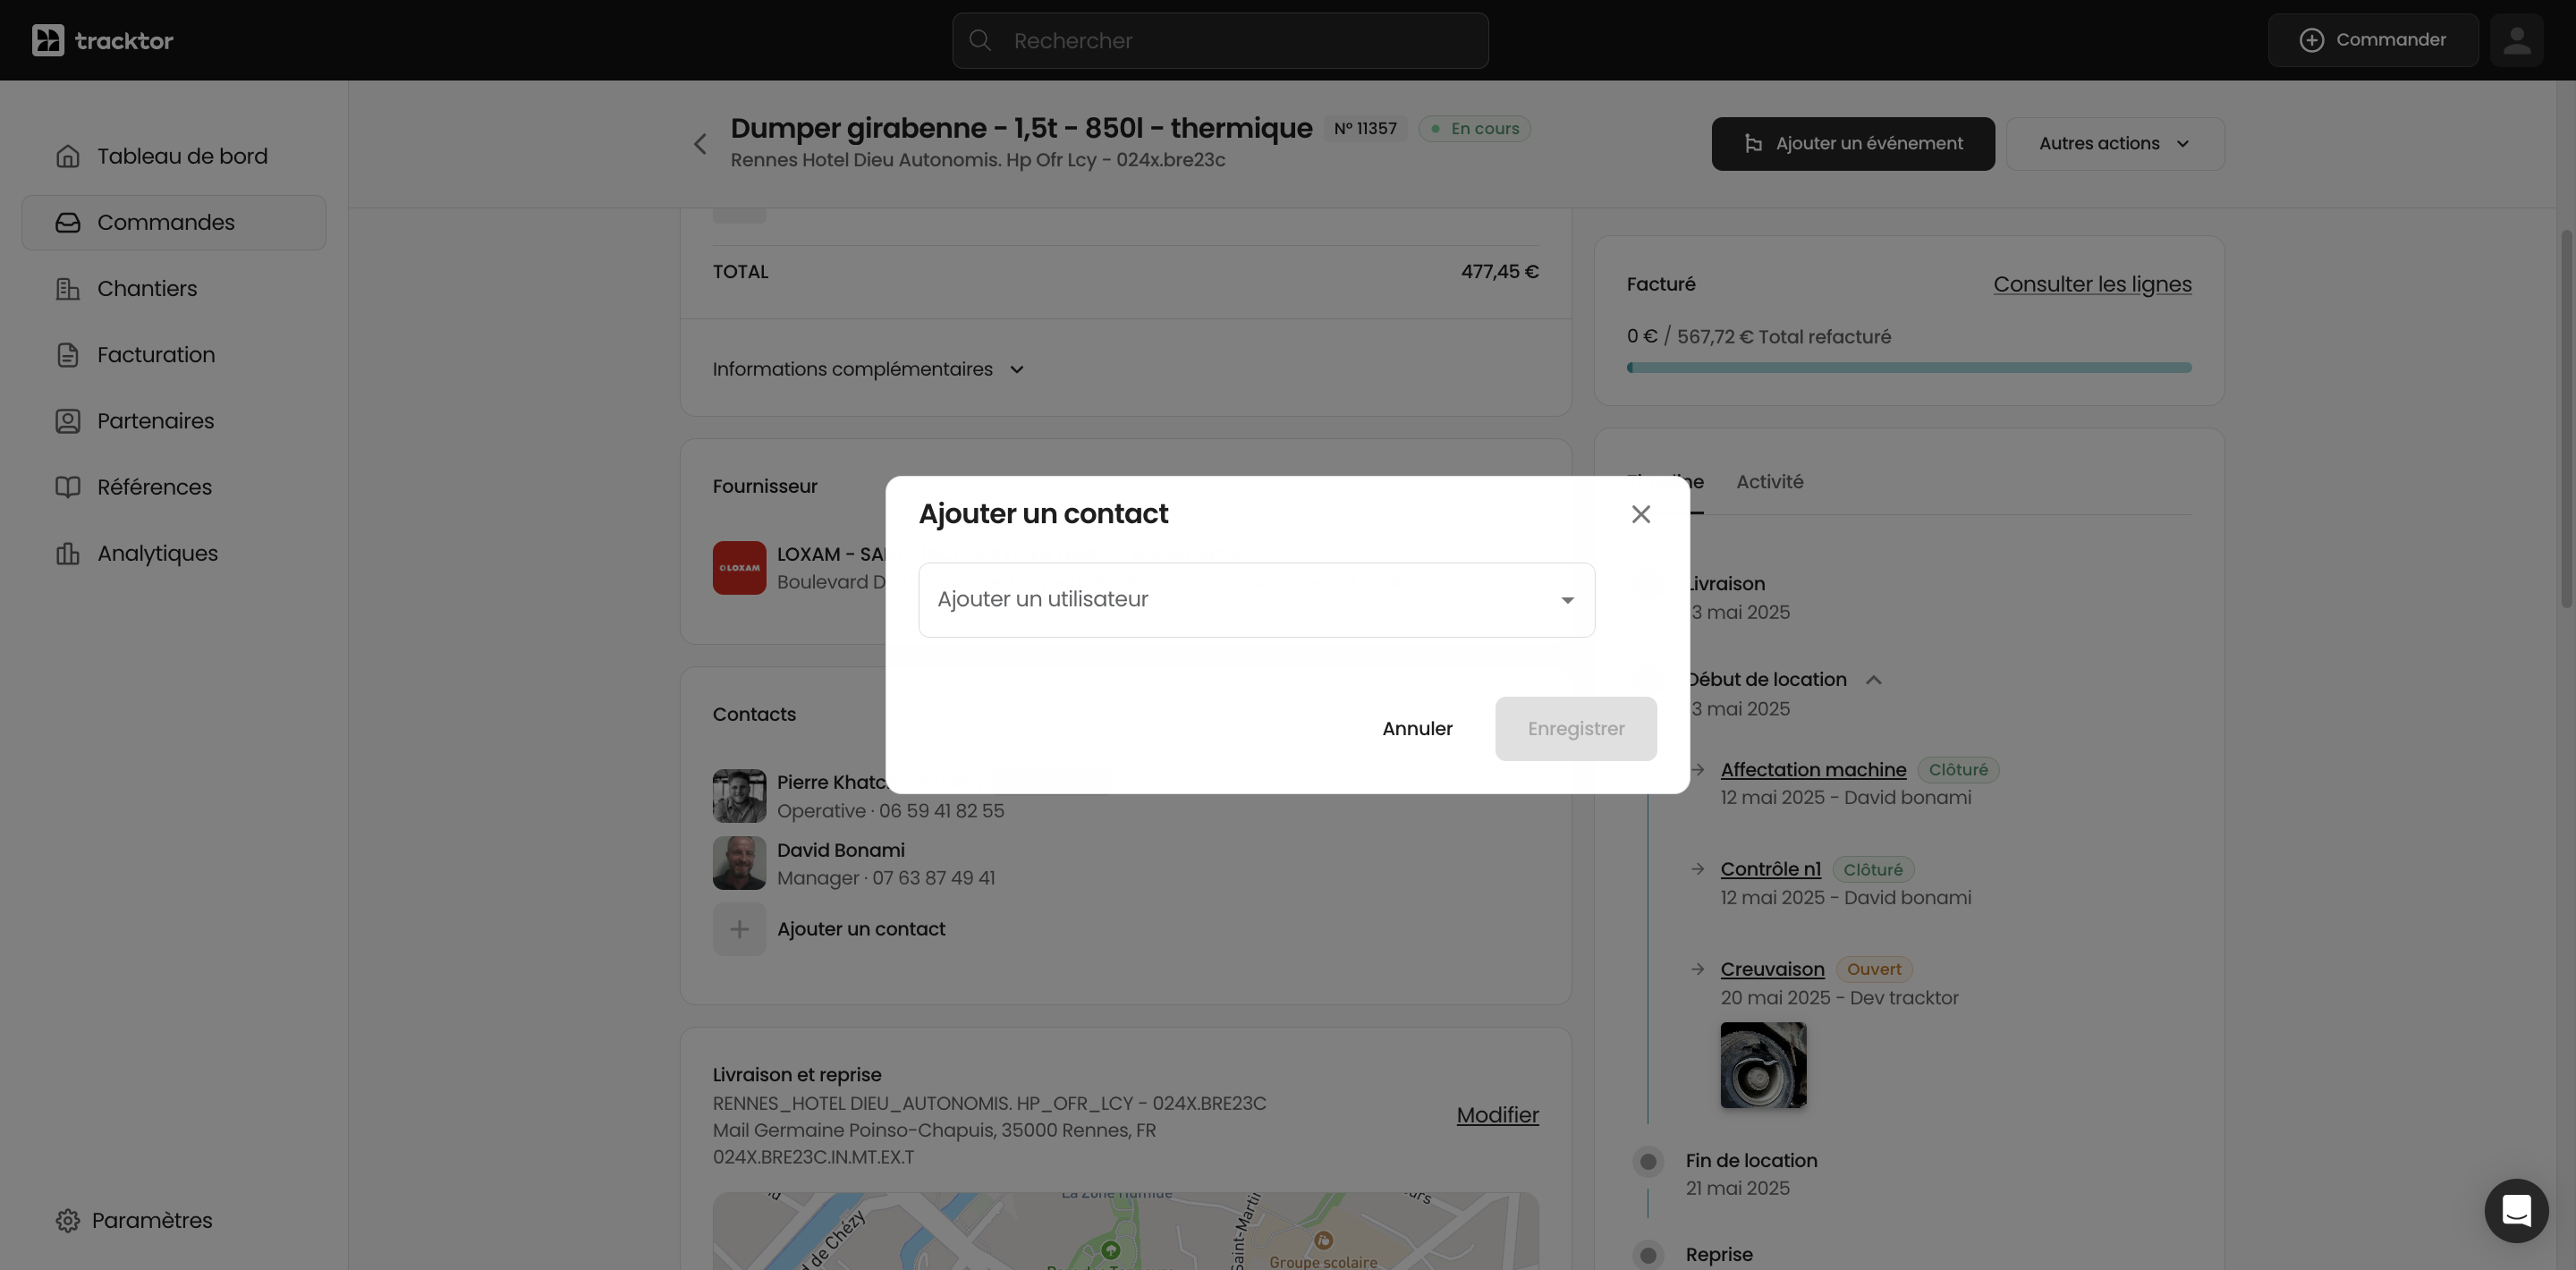
Task: Click the LOXAM supplier logo
Action: [x=739, y=567]
